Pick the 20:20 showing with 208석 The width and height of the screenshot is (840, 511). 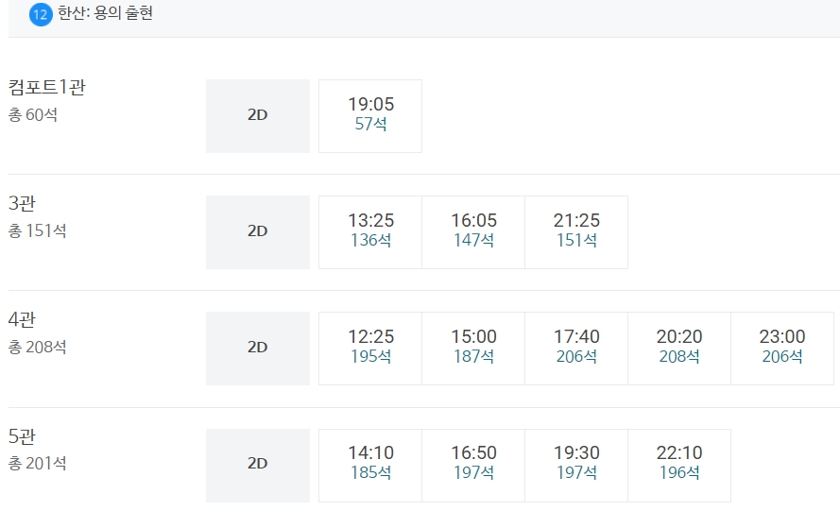coord(679,349)
